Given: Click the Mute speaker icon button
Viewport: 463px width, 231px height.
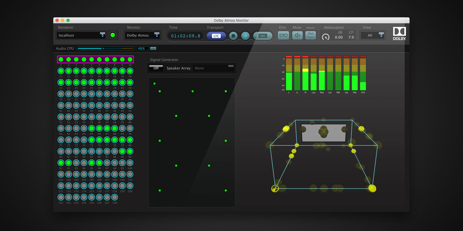Looking at the screenshot, I should tap(297, 35).
